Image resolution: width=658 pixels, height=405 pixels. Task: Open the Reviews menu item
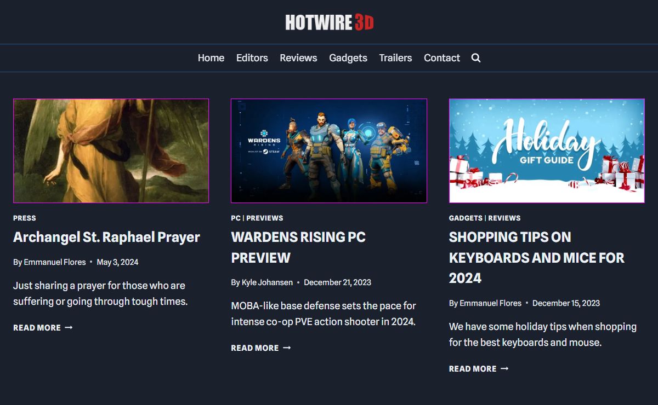(298, 58)
